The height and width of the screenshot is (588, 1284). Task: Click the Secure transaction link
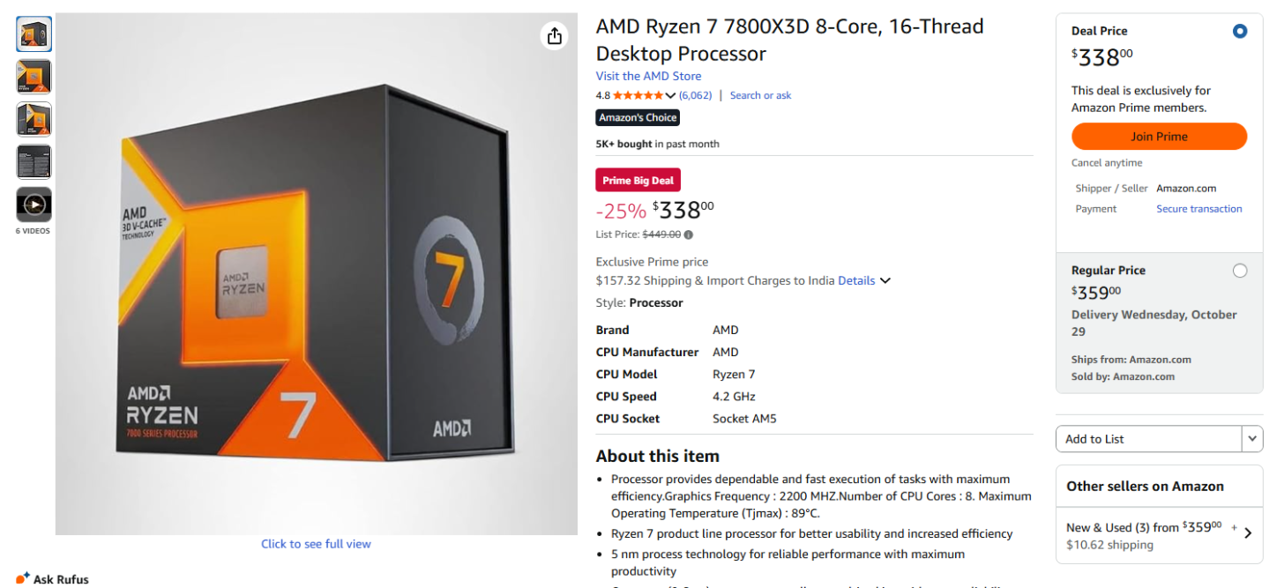coord(1198,209)
